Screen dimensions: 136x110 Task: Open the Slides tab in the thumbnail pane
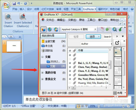[4, 37]
